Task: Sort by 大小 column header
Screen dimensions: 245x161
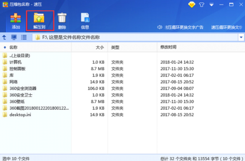Action: [100, 47]
